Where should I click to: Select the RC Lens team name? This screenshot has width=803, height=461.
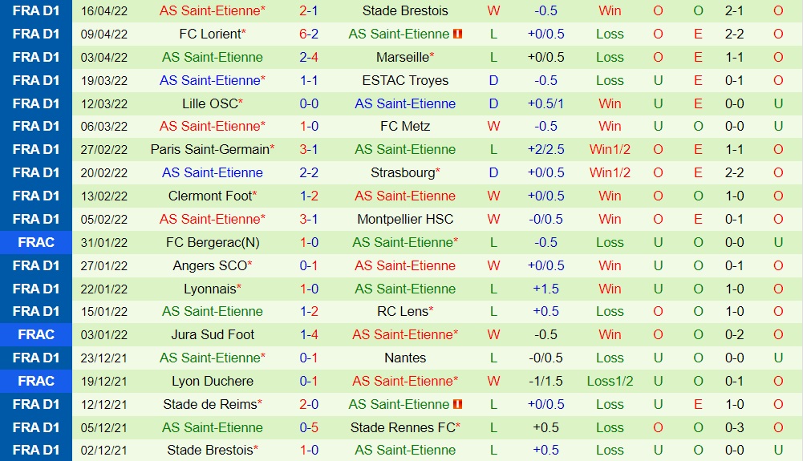403,312
